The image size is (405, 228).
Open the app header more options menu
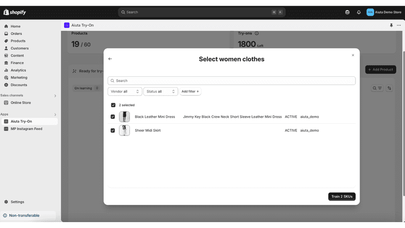tap(399, 25)
